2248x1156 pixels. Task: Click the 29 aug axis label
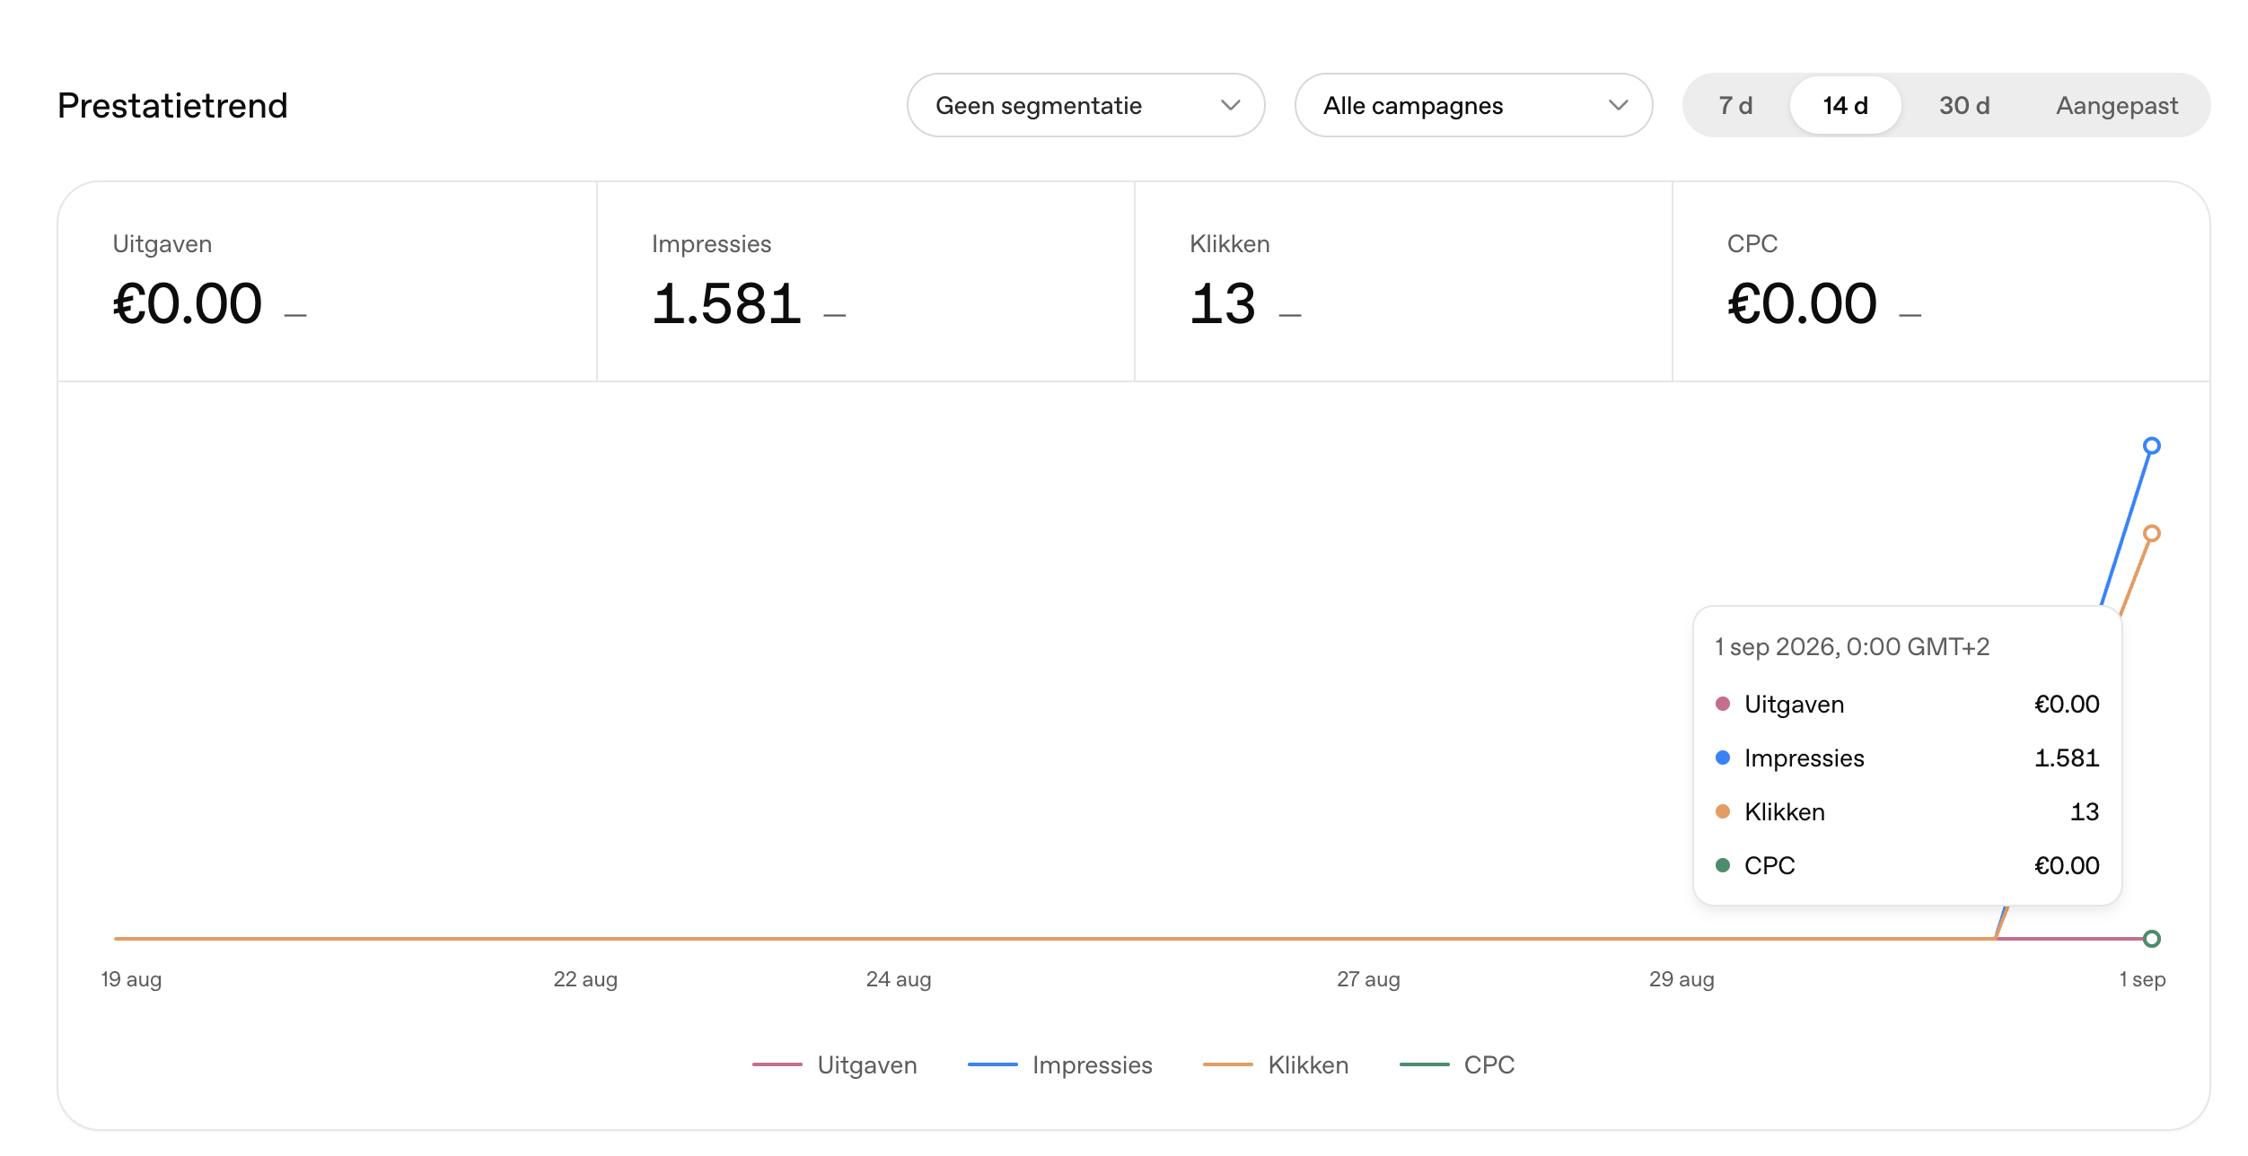point(1682,979)
